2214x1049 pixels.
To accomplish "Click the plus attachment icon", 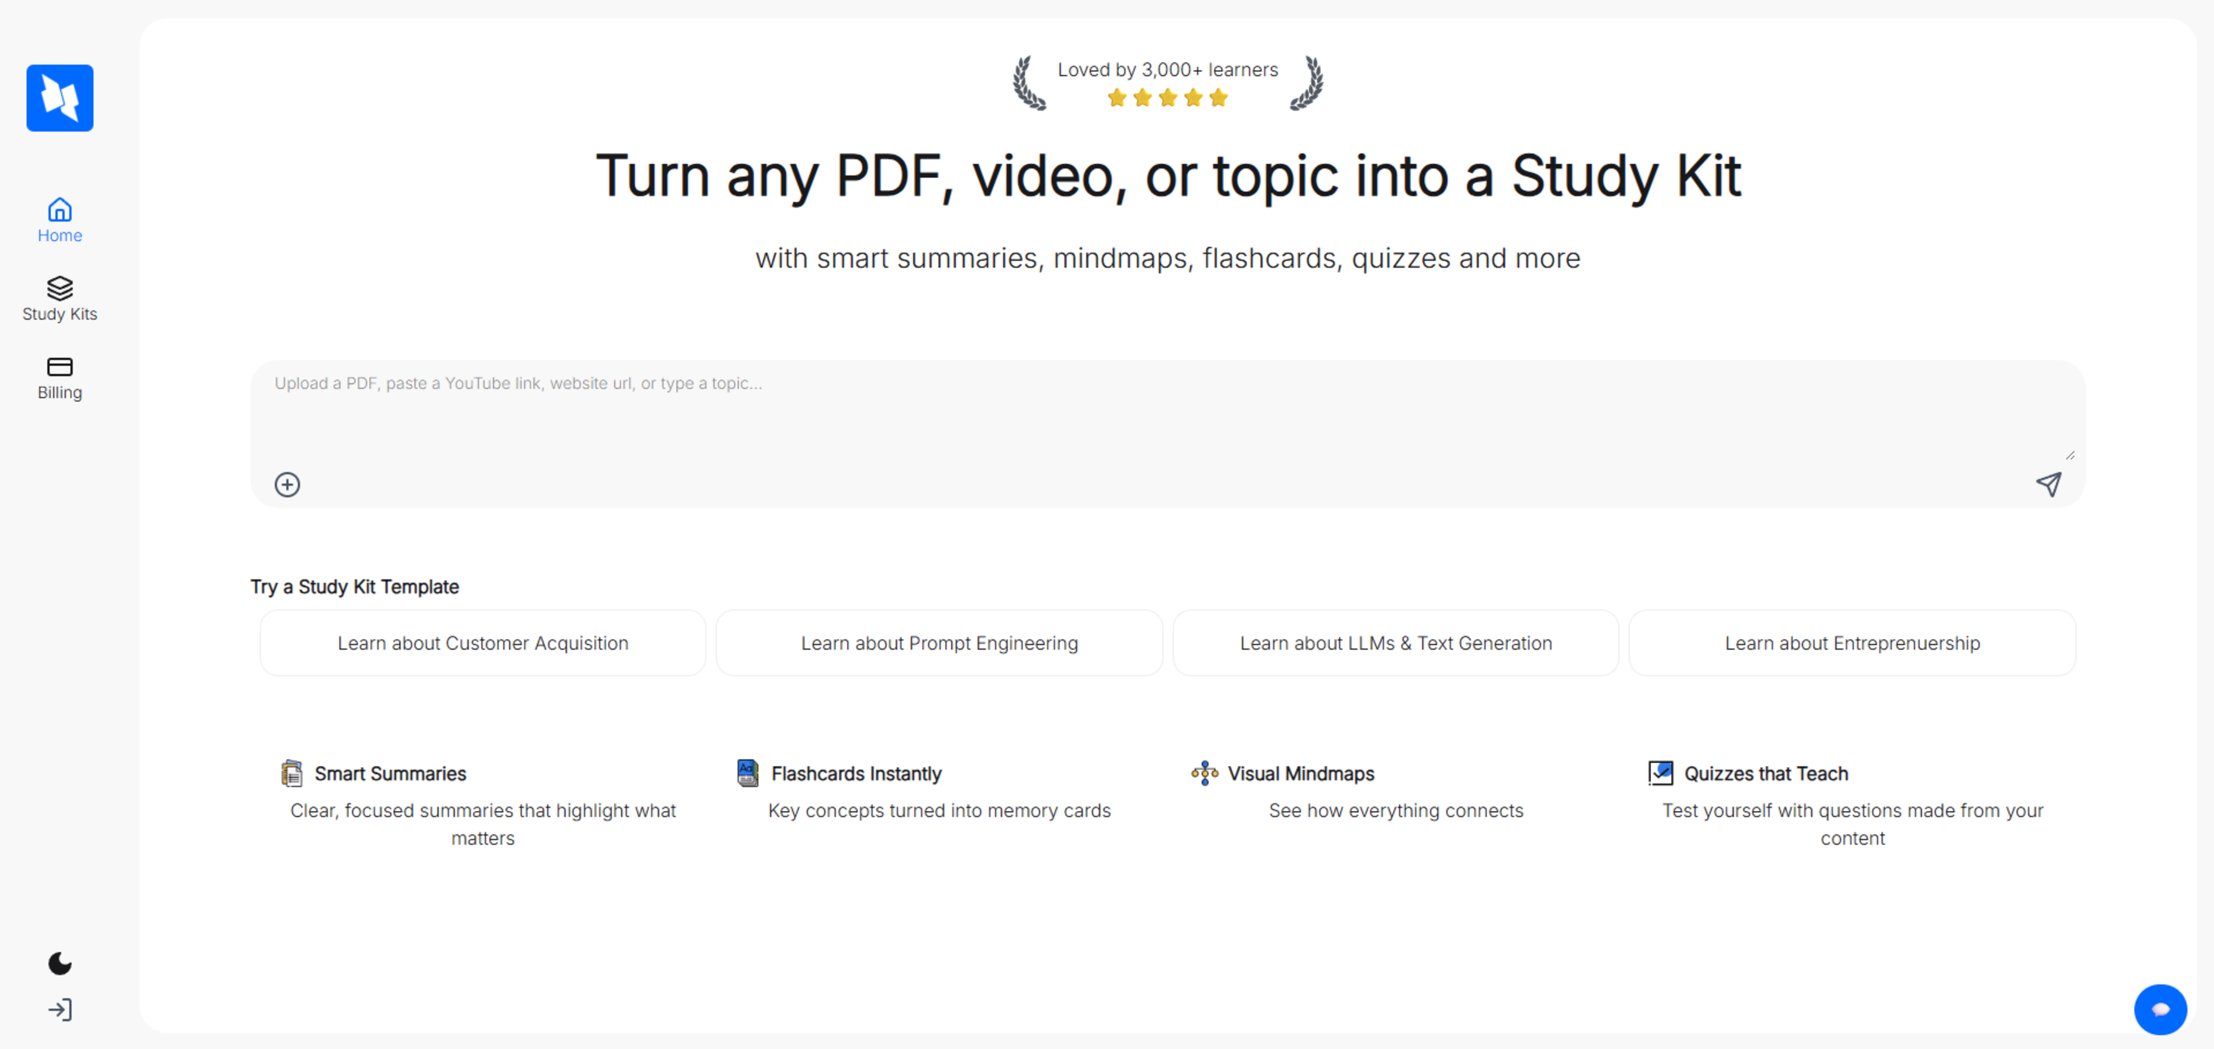I will pos(287,485).
